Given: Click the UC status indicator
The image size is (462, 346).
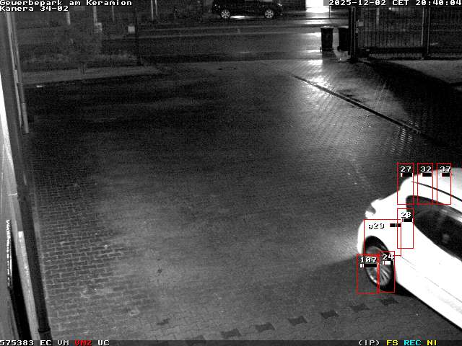Looking at the screenshot, I should click(x=103, y=342).
